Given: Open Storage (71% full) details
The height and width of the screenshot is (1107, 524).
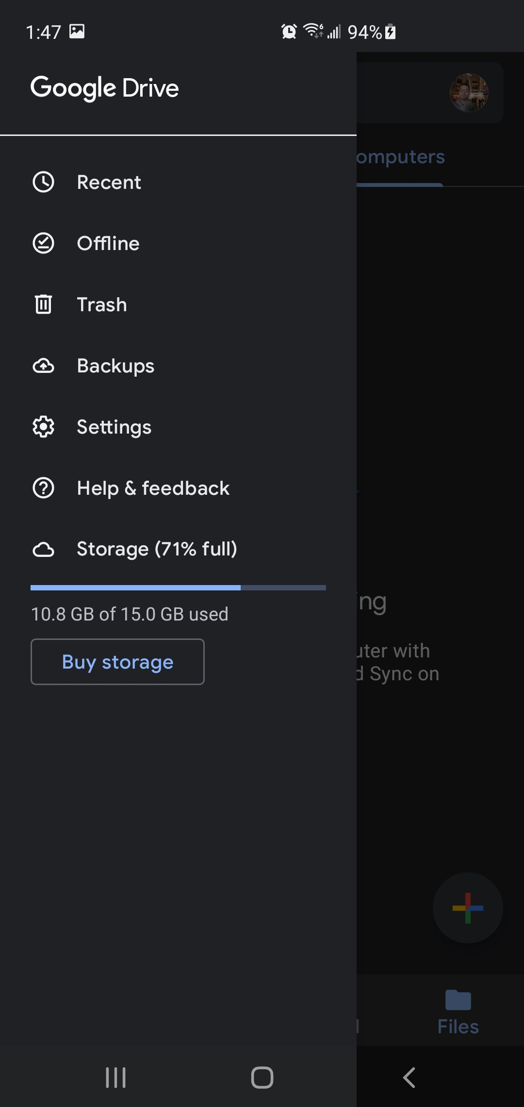Looking at the screenshot, I should pos(157,550).
